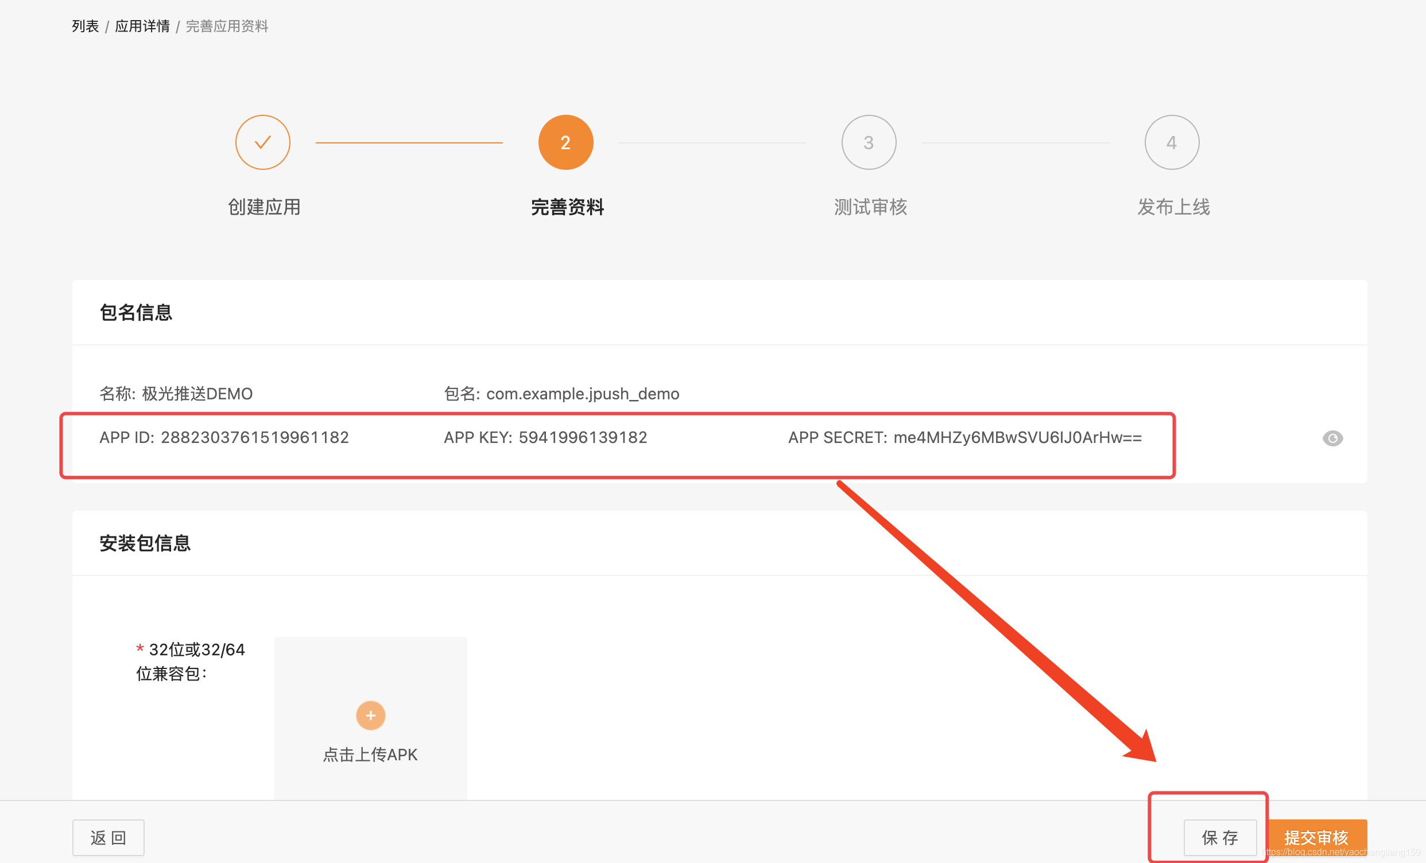Click APP ID value 2882303761519961182
Viewport: 1426px width, 863px height.
(x=255, y=438)
